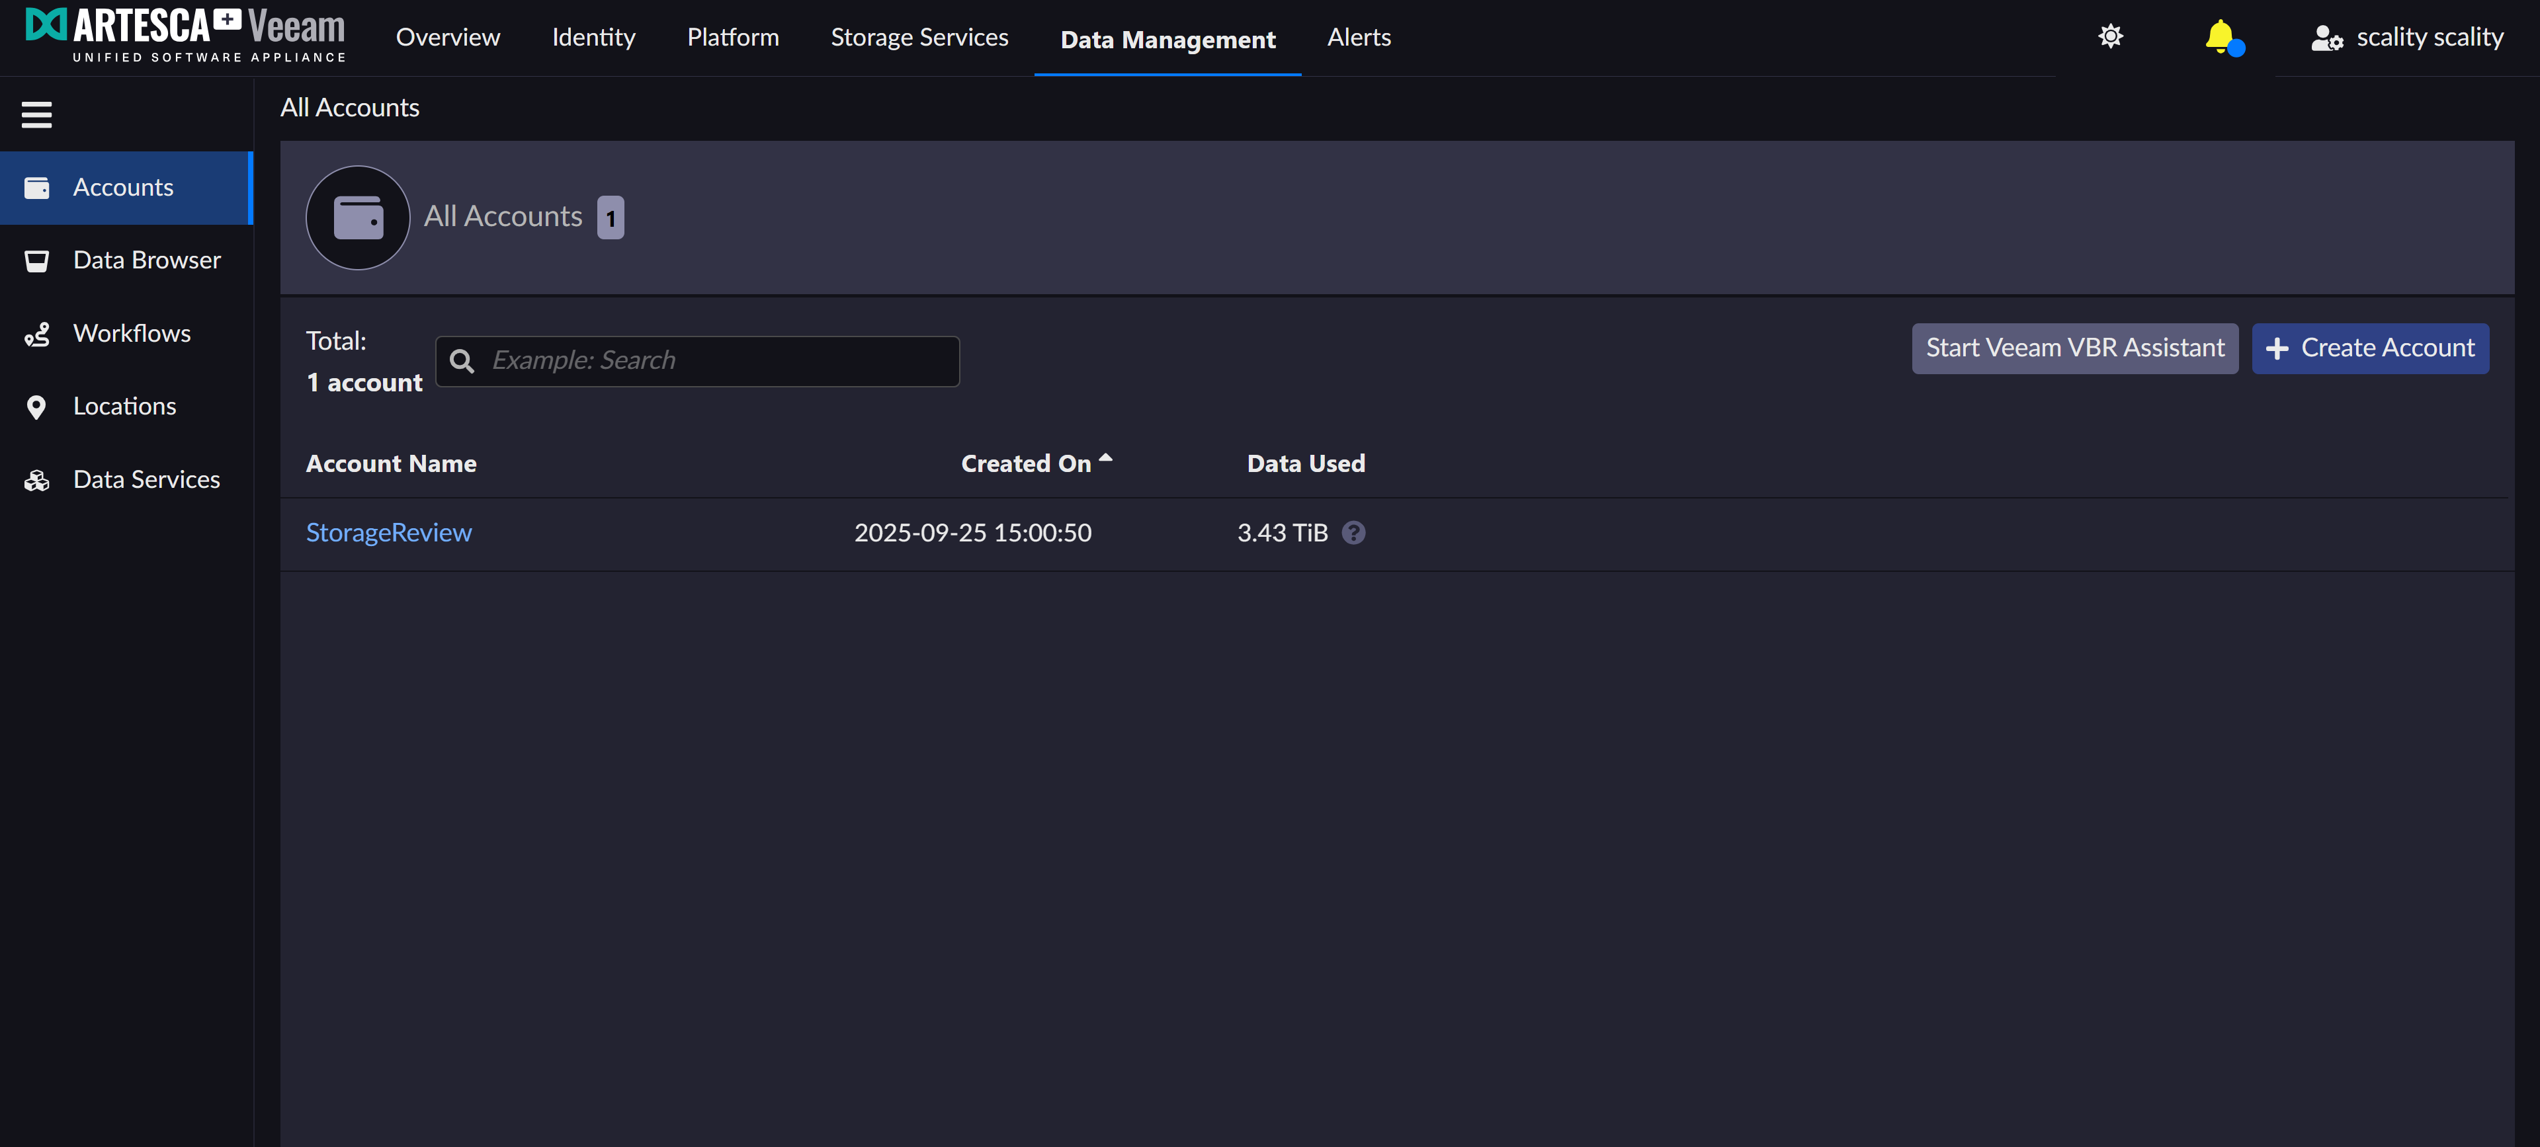Switch to the Storage Services tab
Image resolution: width=2540 pixels, height=1147 pixels.
click(919, 38)
